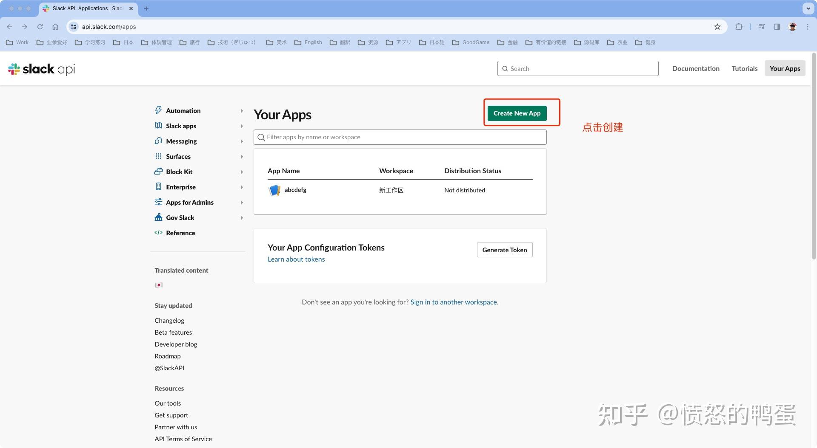Screen dimensions: 817x448
Task: Open the API Terms of Service link
Action: [x=183, y=439]
